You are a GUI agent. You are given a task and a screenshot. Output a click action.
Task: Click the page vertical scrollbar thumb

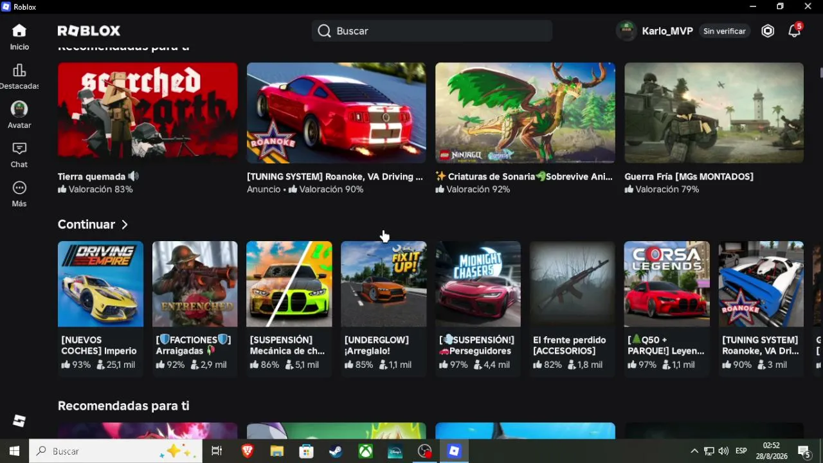[820, 72]
